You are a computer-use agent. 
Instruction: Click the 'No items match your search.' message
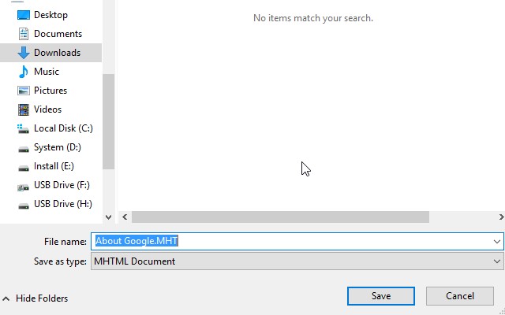313,18
